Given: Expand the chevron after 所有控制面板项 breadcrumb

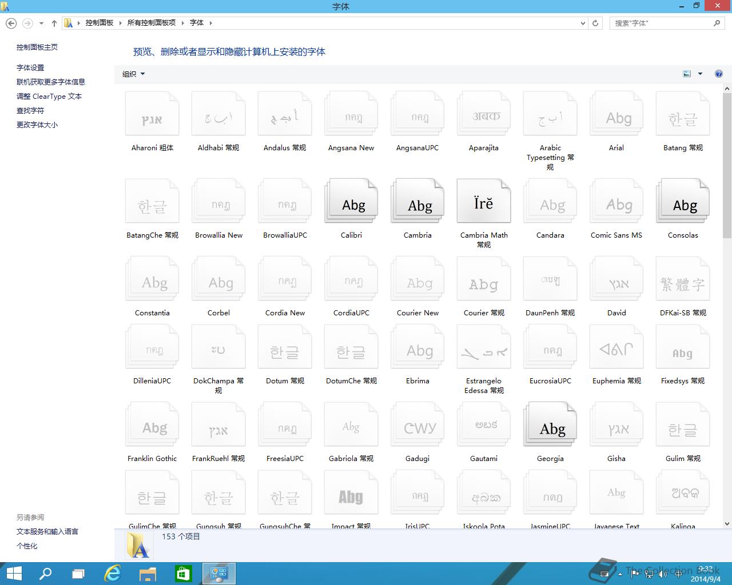Looking at the screenshot, I should click(x=183, y=23).
